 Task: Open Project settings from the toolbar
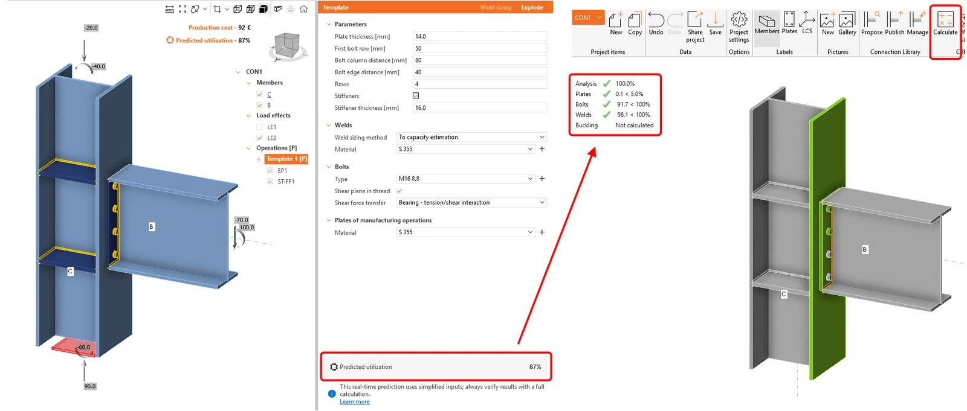pyautogui.click(x=739, y=27)
